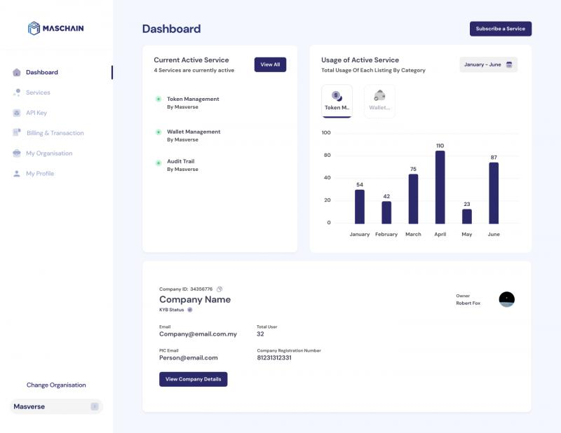Open the January - June date range picker
The image size is (561, 433).
coord(488,64)
